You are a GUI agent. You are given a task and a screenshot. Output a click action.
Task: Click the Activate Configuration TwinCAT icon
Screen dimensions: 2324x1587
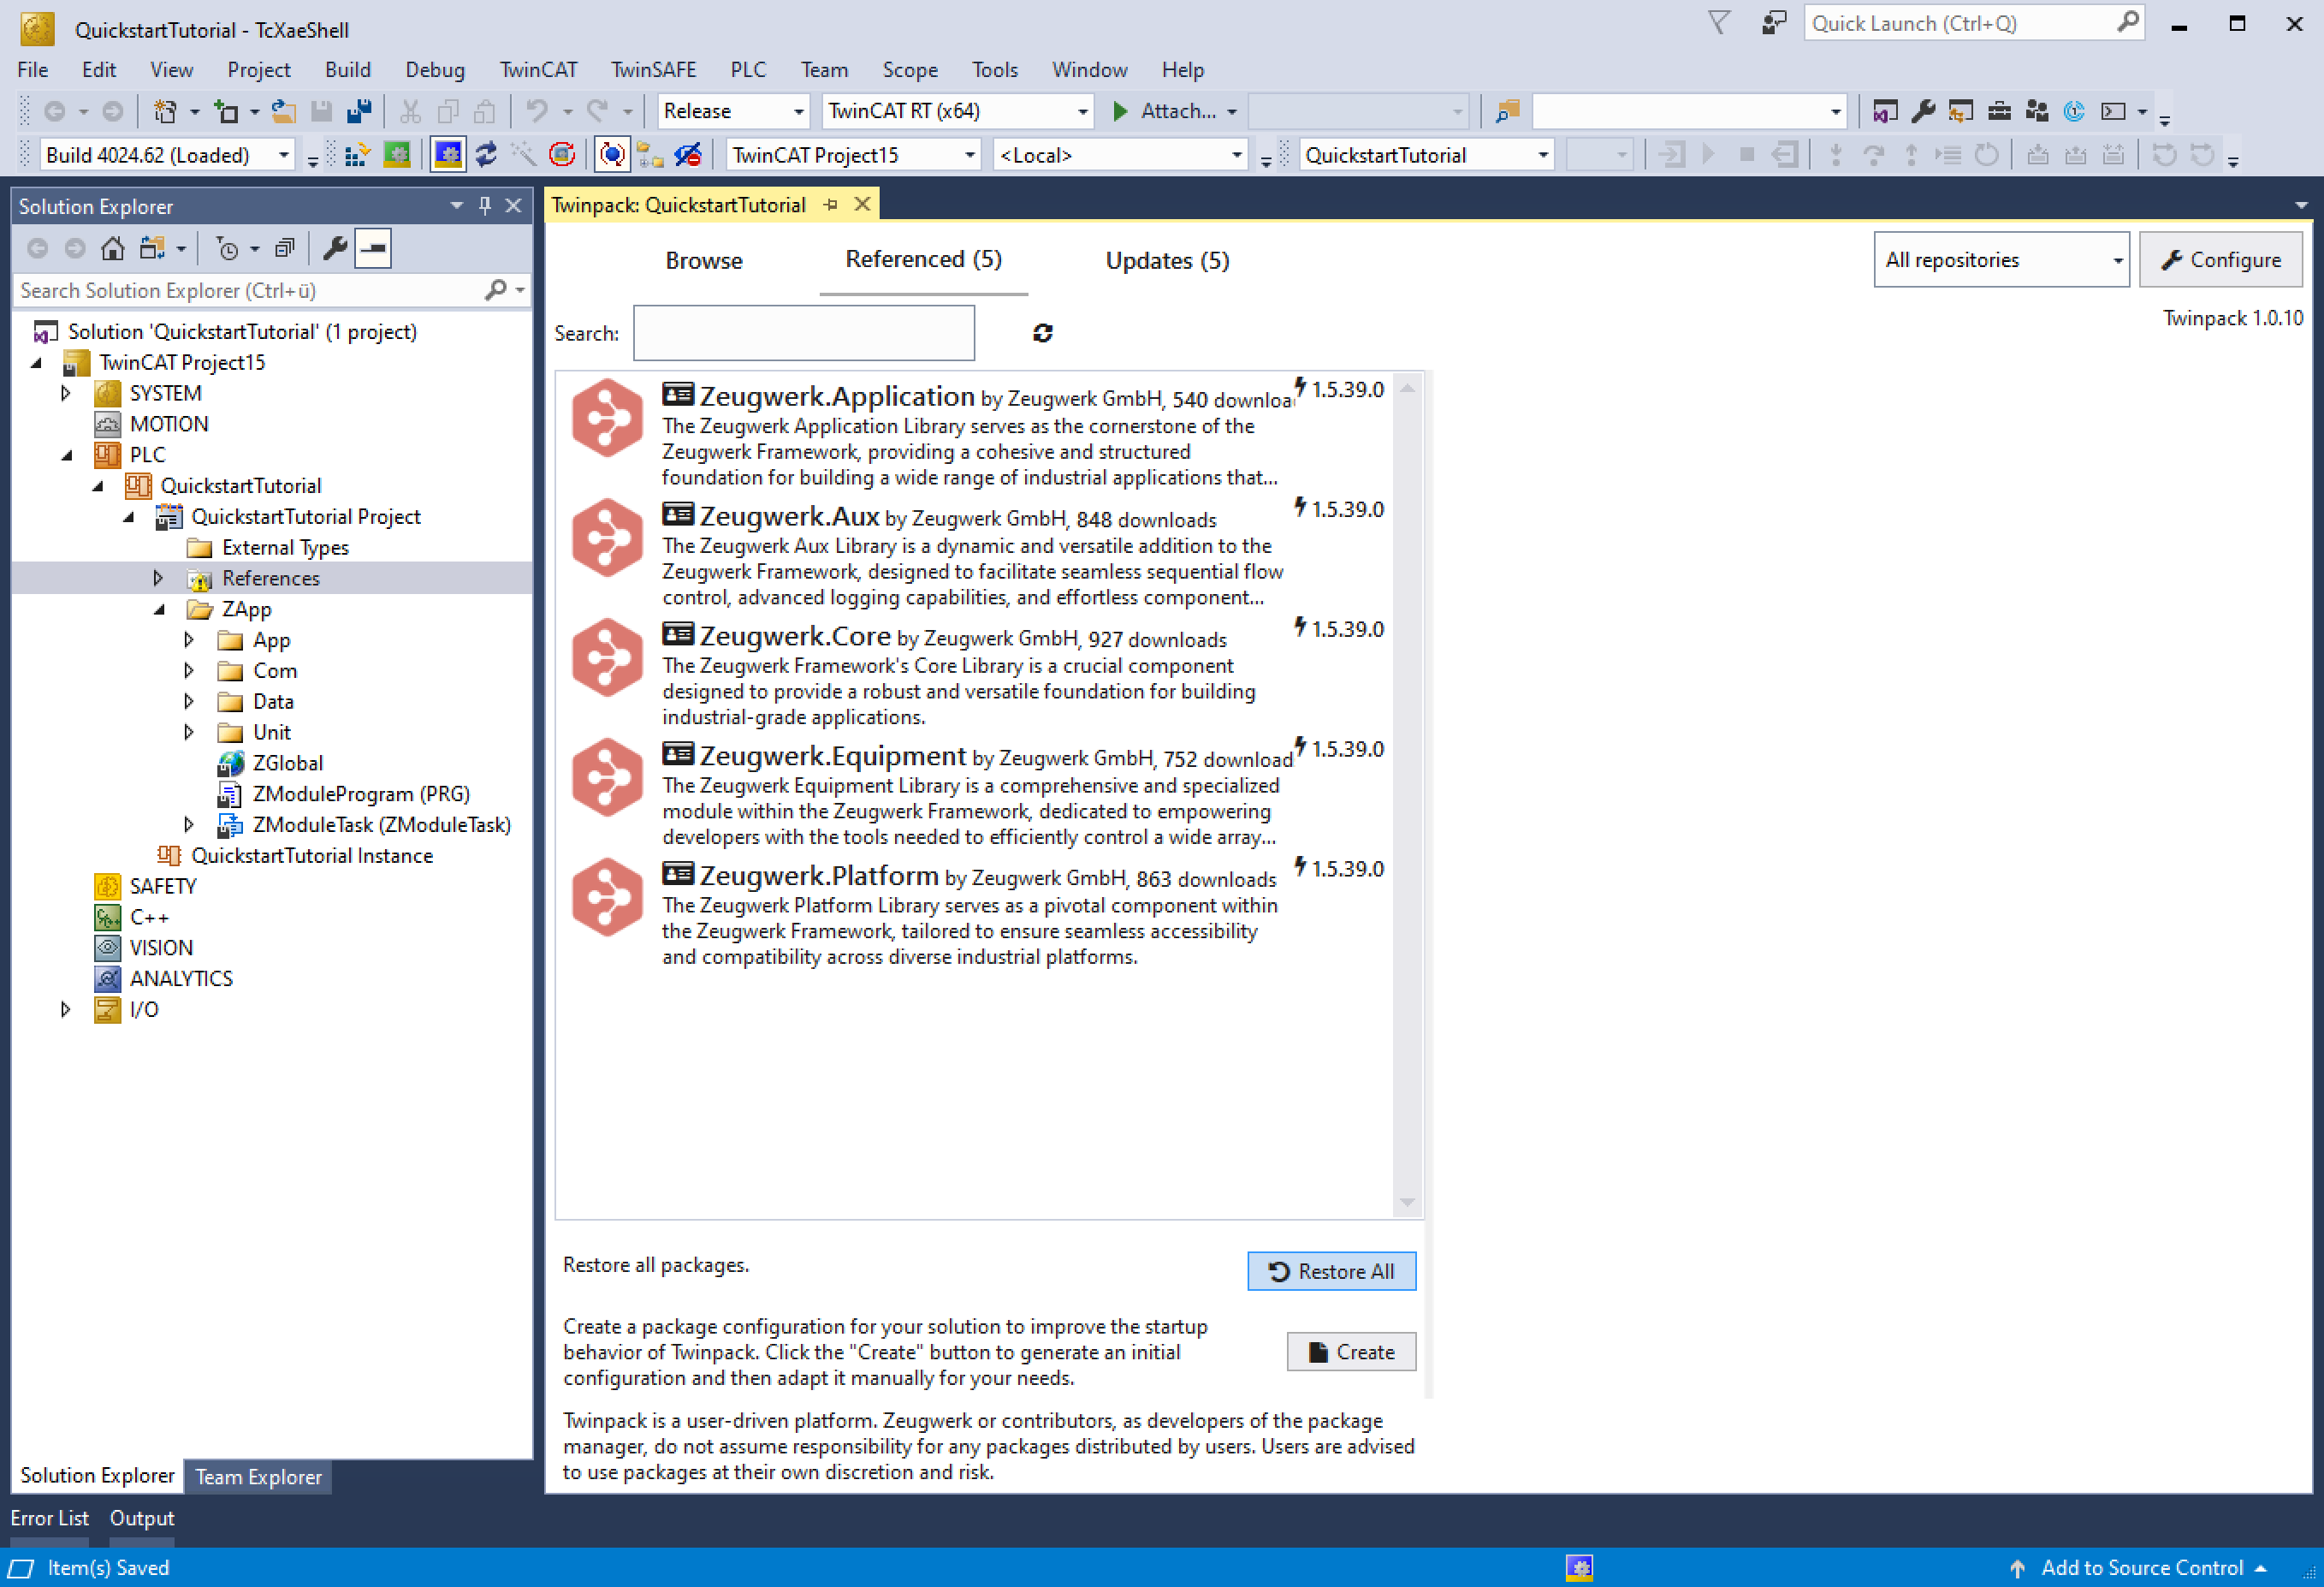point(357,155)
